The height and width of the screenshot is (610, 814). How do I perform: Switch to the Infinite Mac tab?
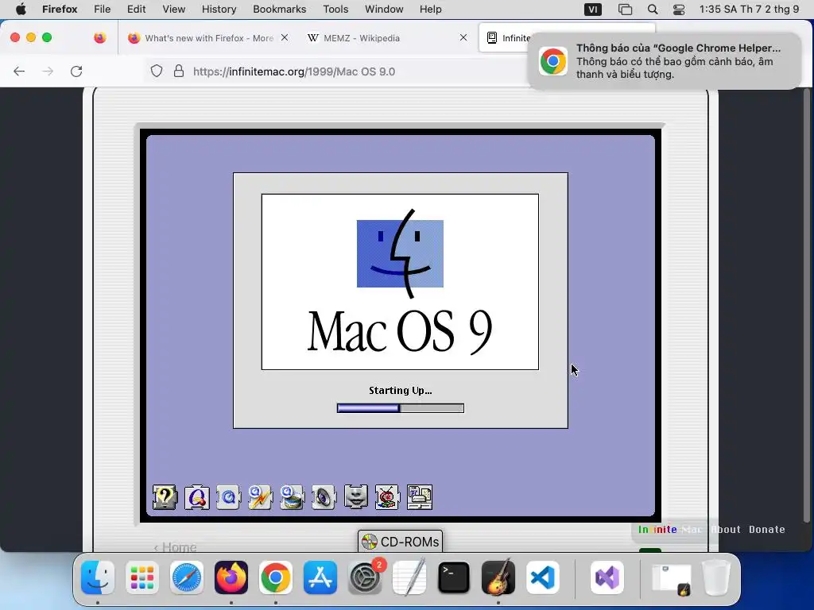pyautogui.click(x=509, y=38)
